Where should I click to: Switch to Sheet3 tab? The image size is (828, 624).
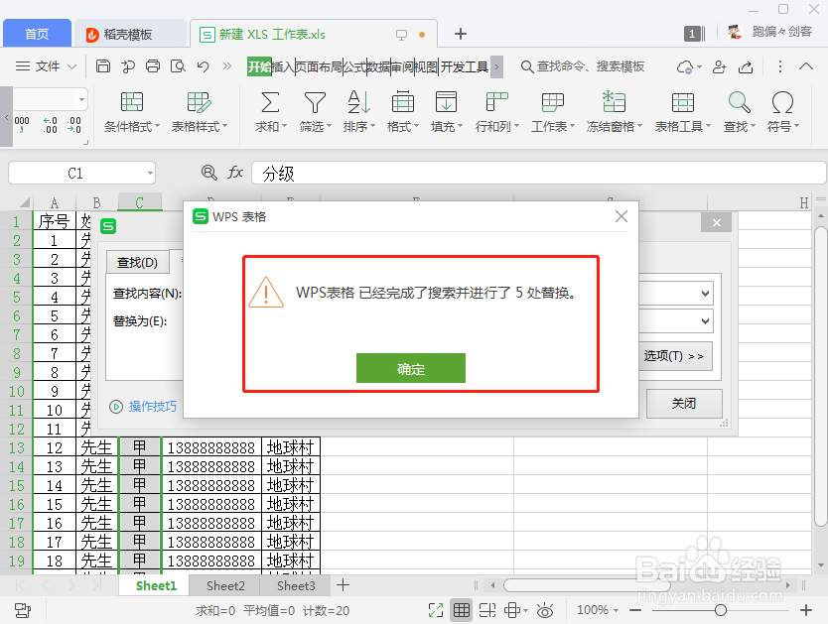[296, 585]
